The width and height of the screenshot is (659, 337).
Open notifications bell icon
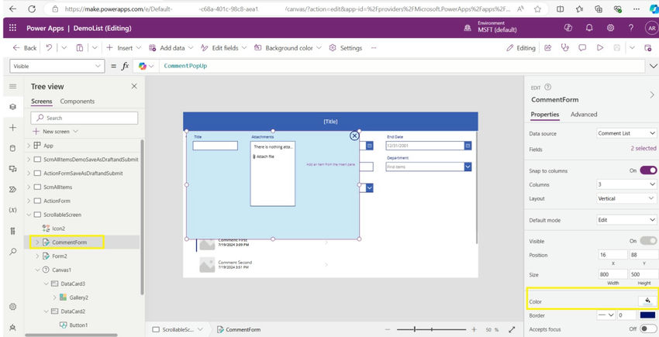pyautogui.click(x=589, y=28)
